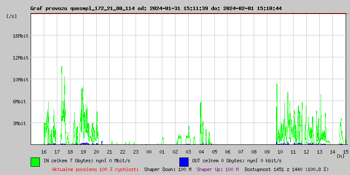Click the blue OUT traffic legend swatch
The width and height of the screenshot is (350, 175).
[184, 161]
